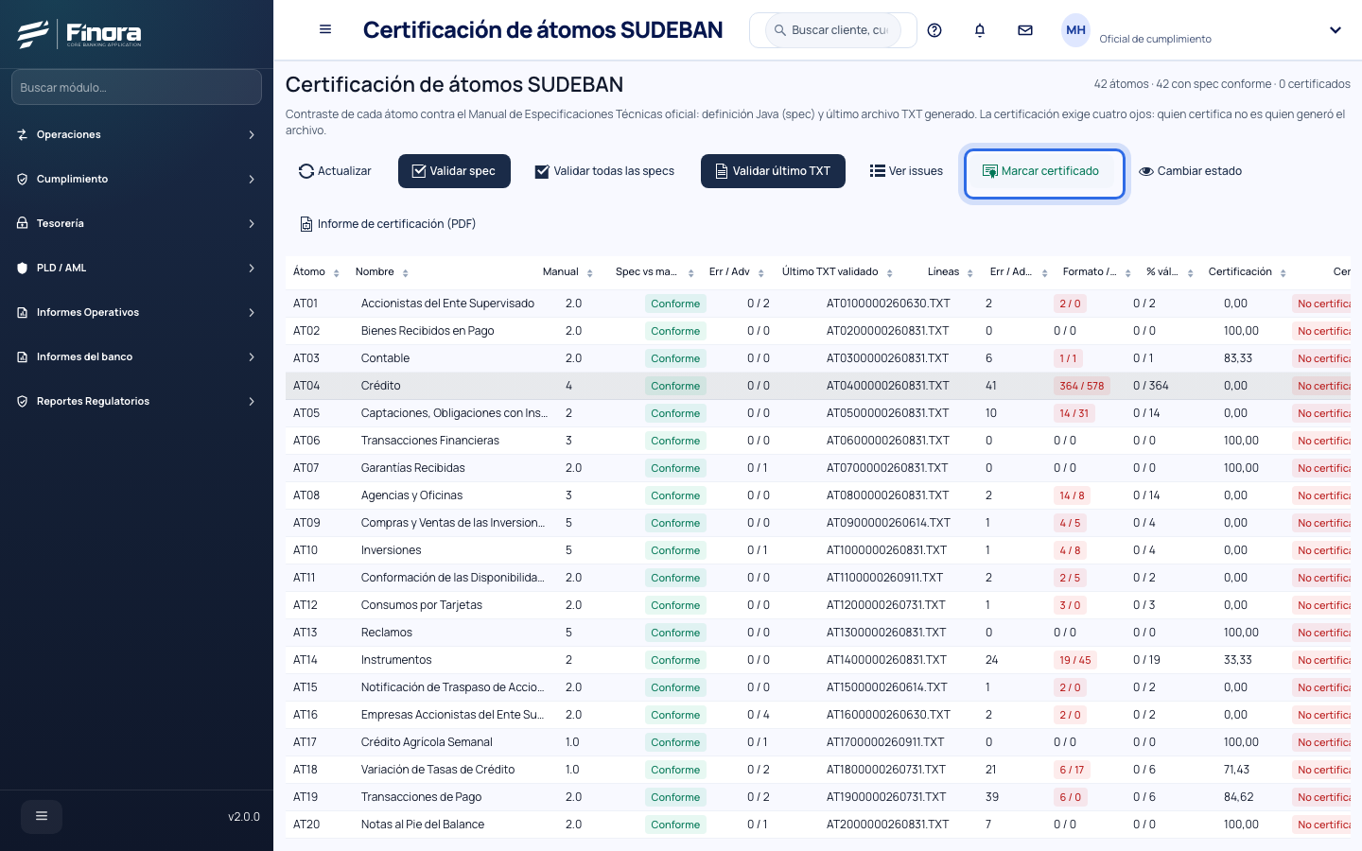Open user profile dropdown chevron
This screenshot has height=851, width=1362.
click(1336, 30)
